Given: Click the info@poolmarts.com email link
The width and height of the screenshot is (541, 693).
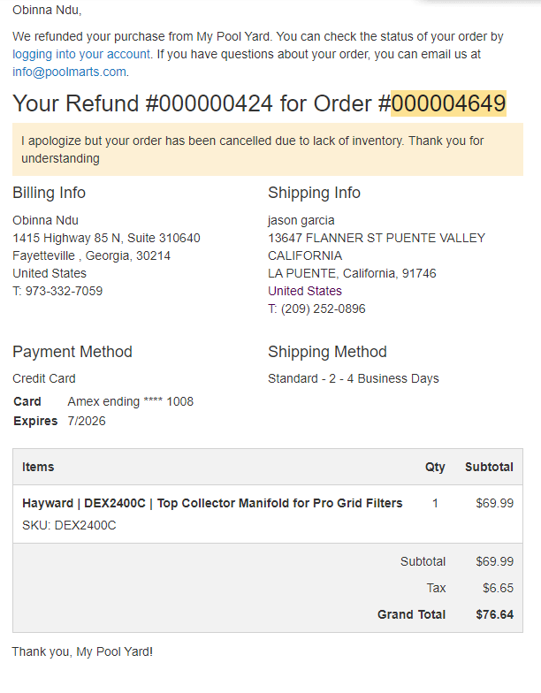Looking at the screenshot, I should click(69, 72).
